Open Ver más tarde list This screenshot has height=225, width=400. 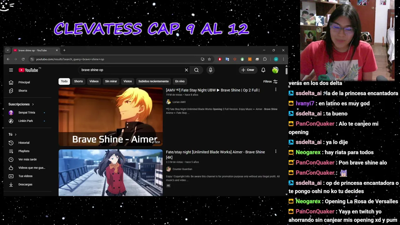(x=27, y=159)
